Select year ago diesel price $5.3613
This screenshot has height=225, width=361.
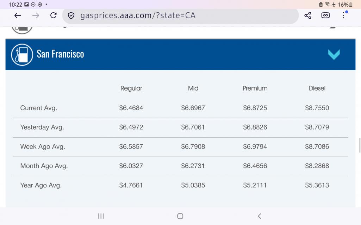[317, 185]
